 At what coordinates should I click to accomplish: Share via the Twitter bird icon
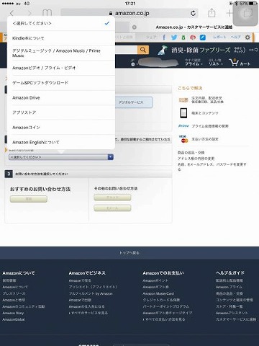click(174, 37)
